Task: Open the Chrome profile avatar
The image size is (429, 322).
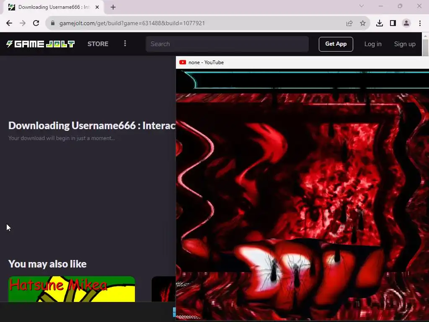Action: tap(406, 23)
